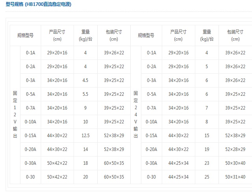Click 12V 0-1A package size 39×26×22
Viewport: 252px width, 192px height.
(114, 53)
